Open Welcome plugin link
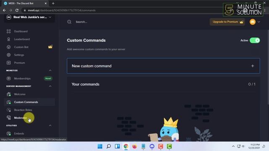Screen dimensions: 269x151 [x=20, y=94]
